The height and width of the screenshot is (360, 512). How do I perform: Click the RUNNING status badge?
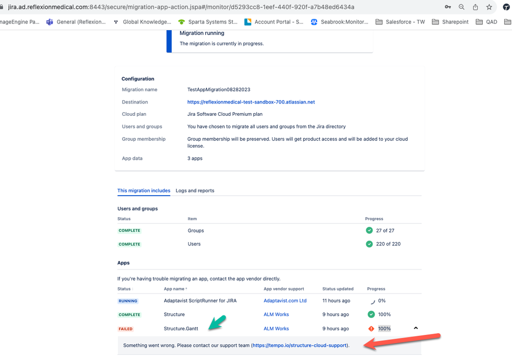pos(128,301)
